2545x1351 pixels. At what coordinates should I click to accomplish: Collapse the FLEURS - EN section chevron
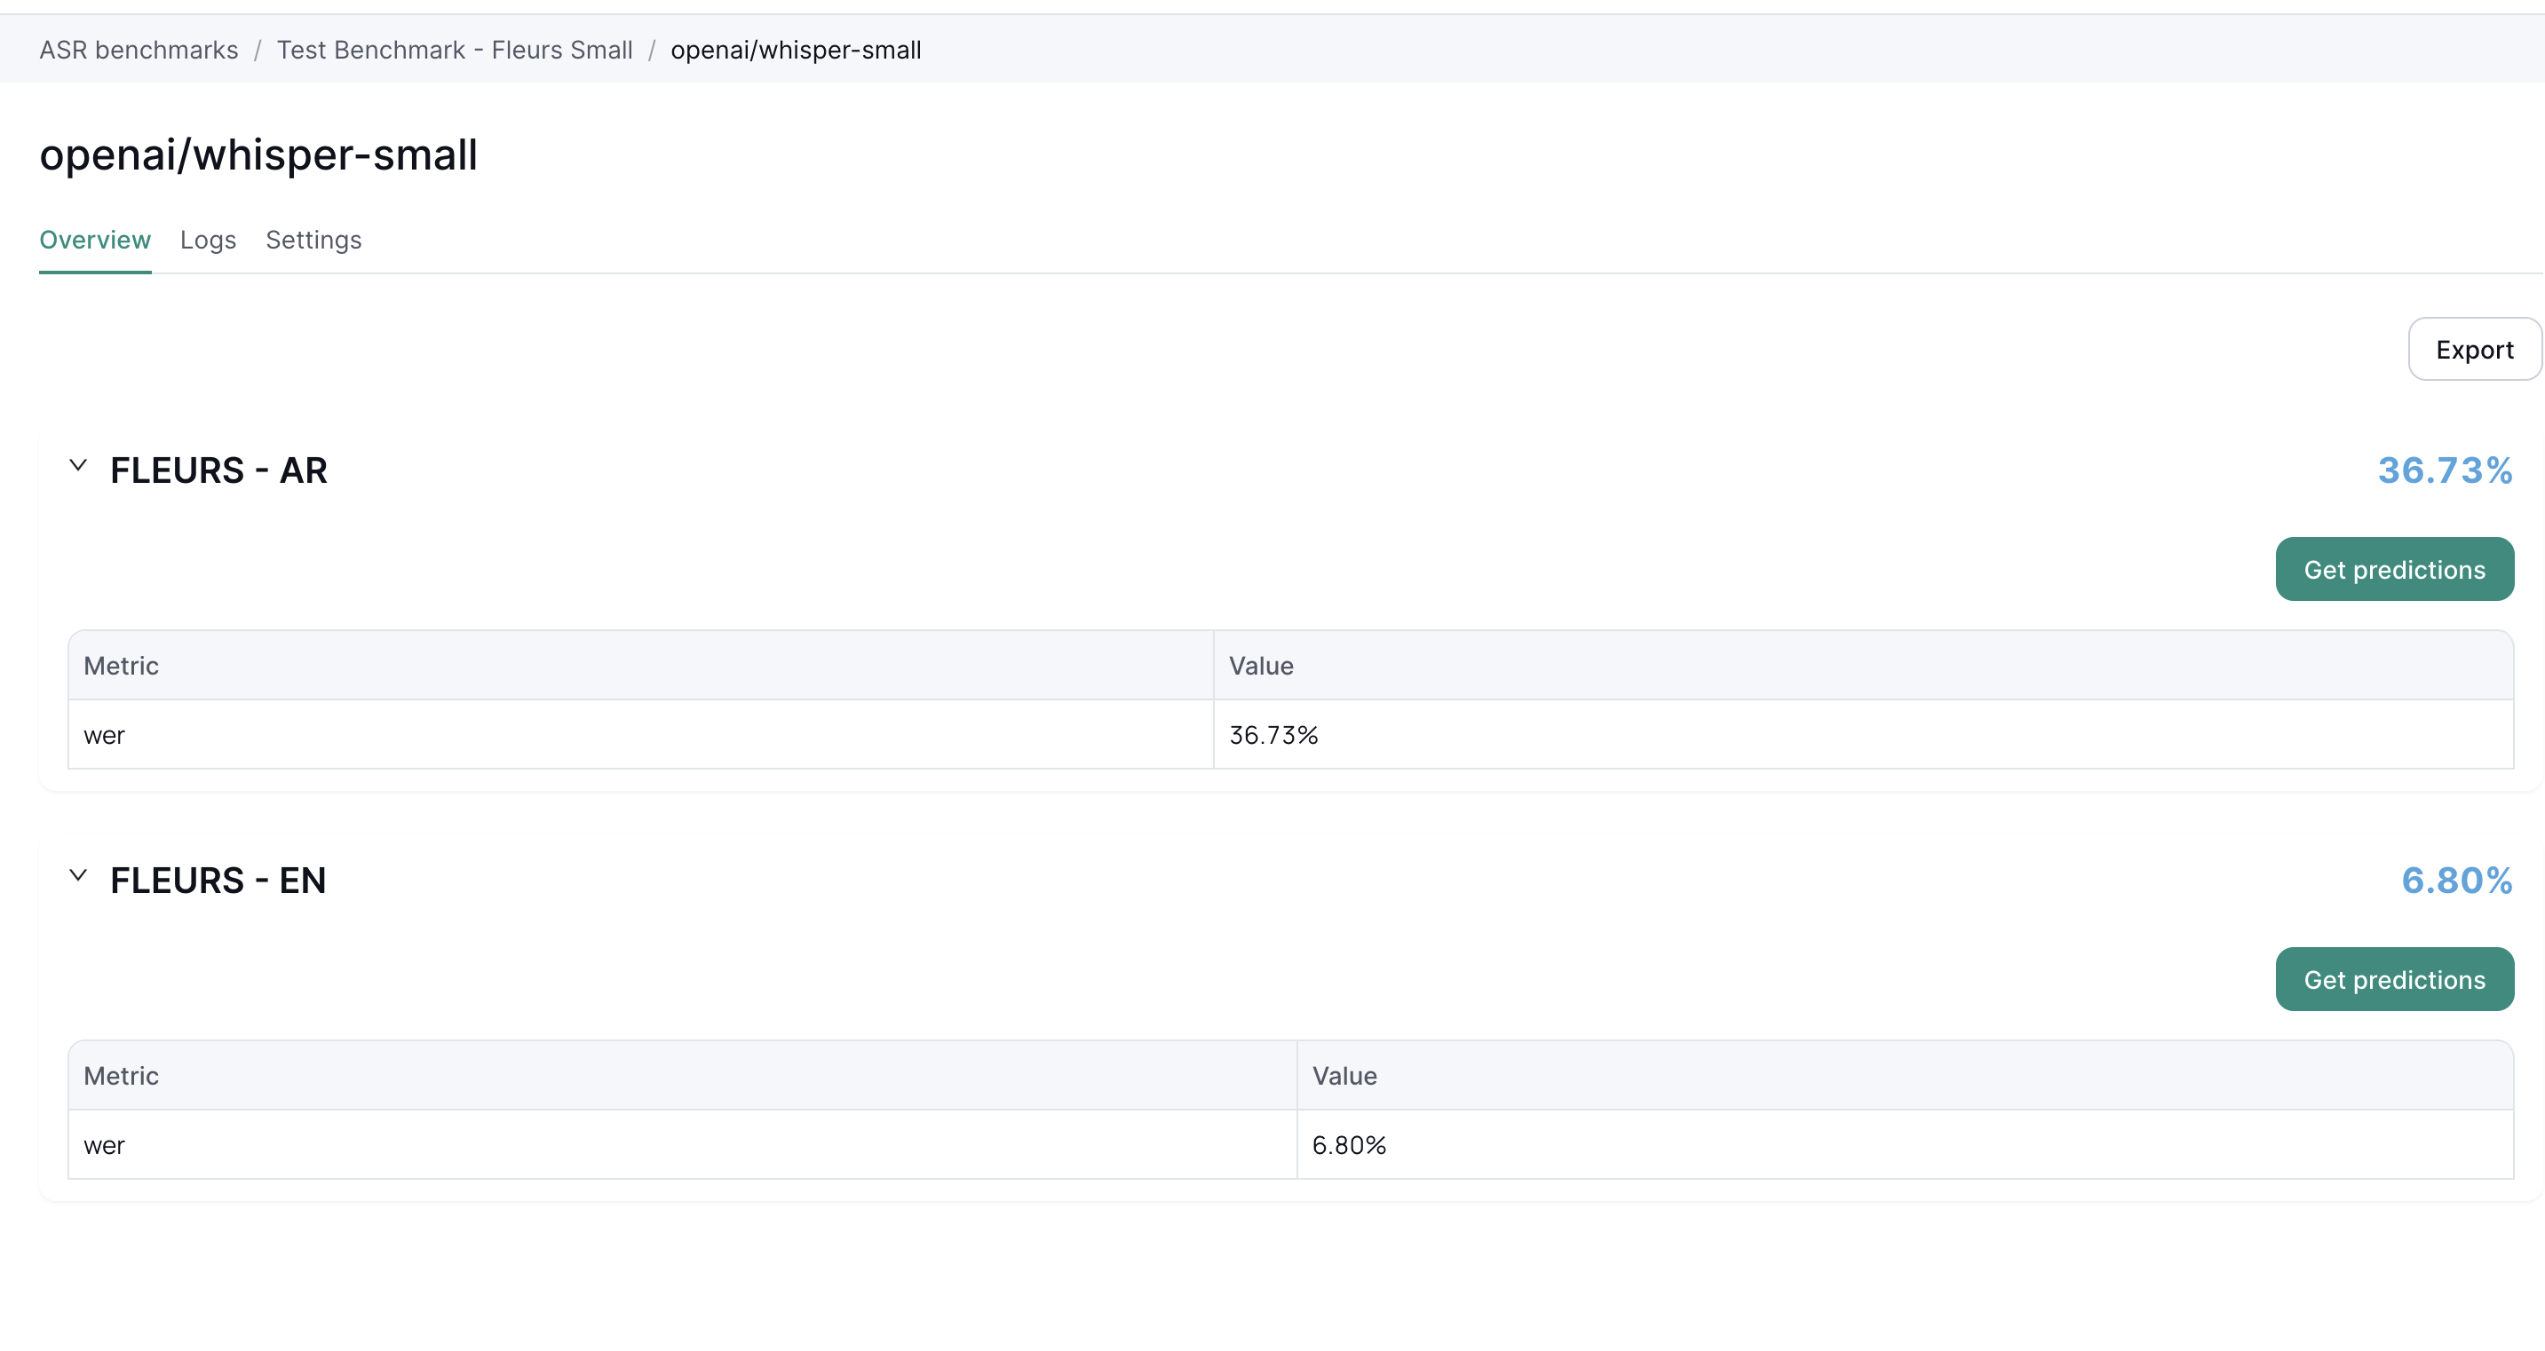pos(78,875)
